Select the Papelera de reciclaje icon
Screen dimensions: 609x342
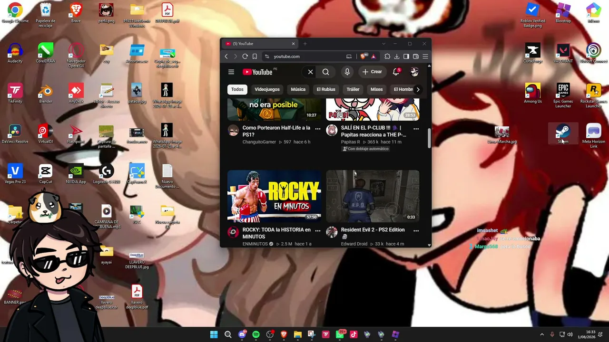tap(46, 15)
